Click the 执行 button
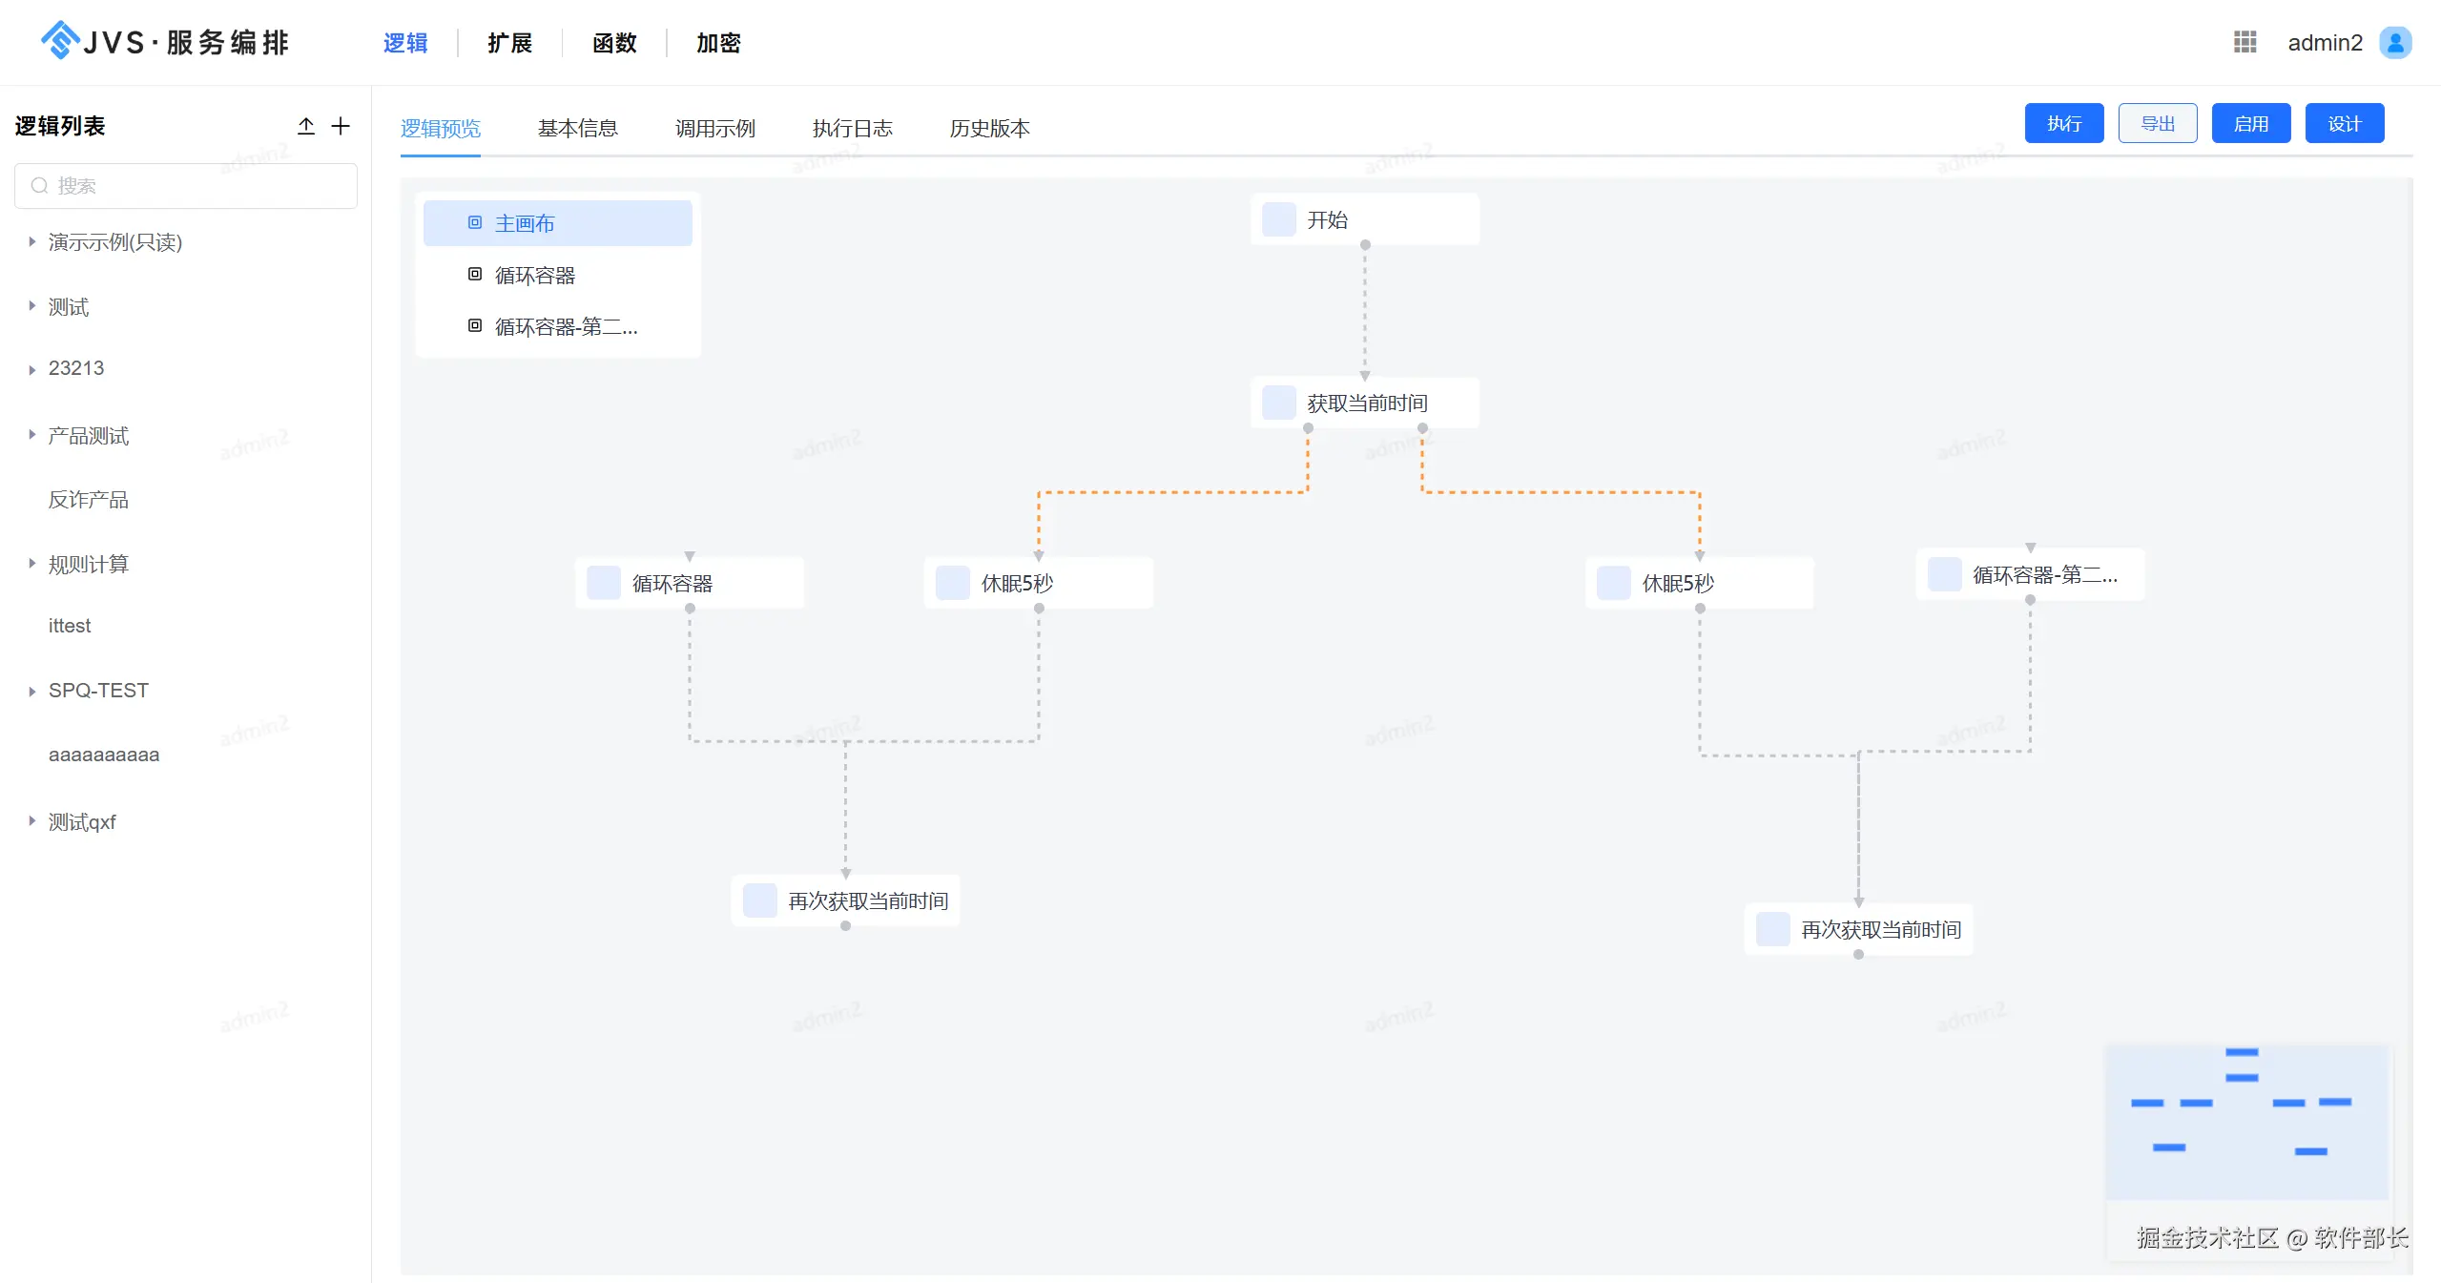The image size is (2441, 1283). click(2063, 124)
